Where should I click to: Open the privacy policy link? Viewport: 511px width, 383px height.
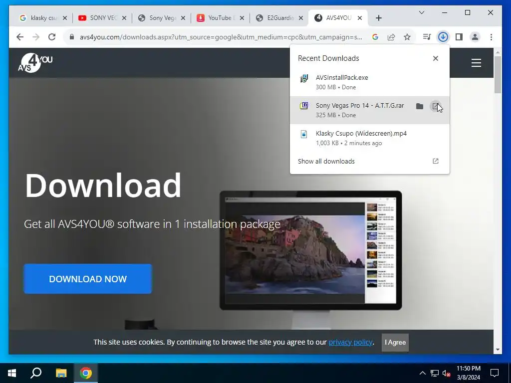pos(350,342)
